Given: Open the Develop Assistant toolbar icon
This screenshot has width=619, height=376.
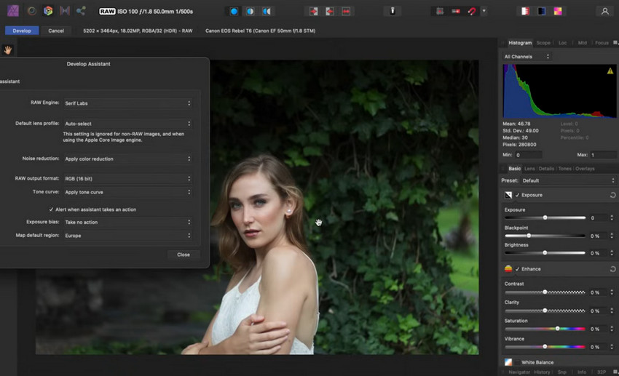Looking at the screenshot, I should pos(393,12).
